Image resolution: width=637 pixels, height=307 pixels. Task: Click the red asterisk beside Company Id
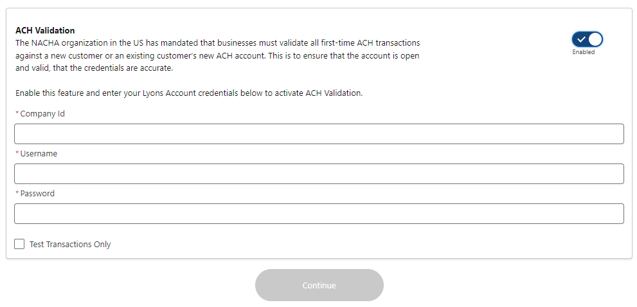coord(17,114)
